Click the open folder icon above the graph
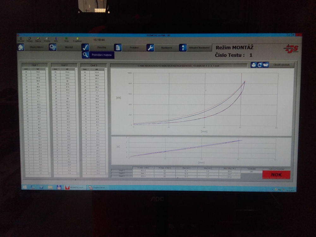 pos(265,65)
